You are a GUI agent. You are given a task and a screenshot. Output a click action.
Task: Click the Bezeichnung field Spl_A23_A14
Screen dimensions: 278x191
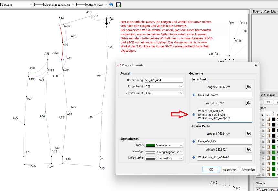pos(164,80)
